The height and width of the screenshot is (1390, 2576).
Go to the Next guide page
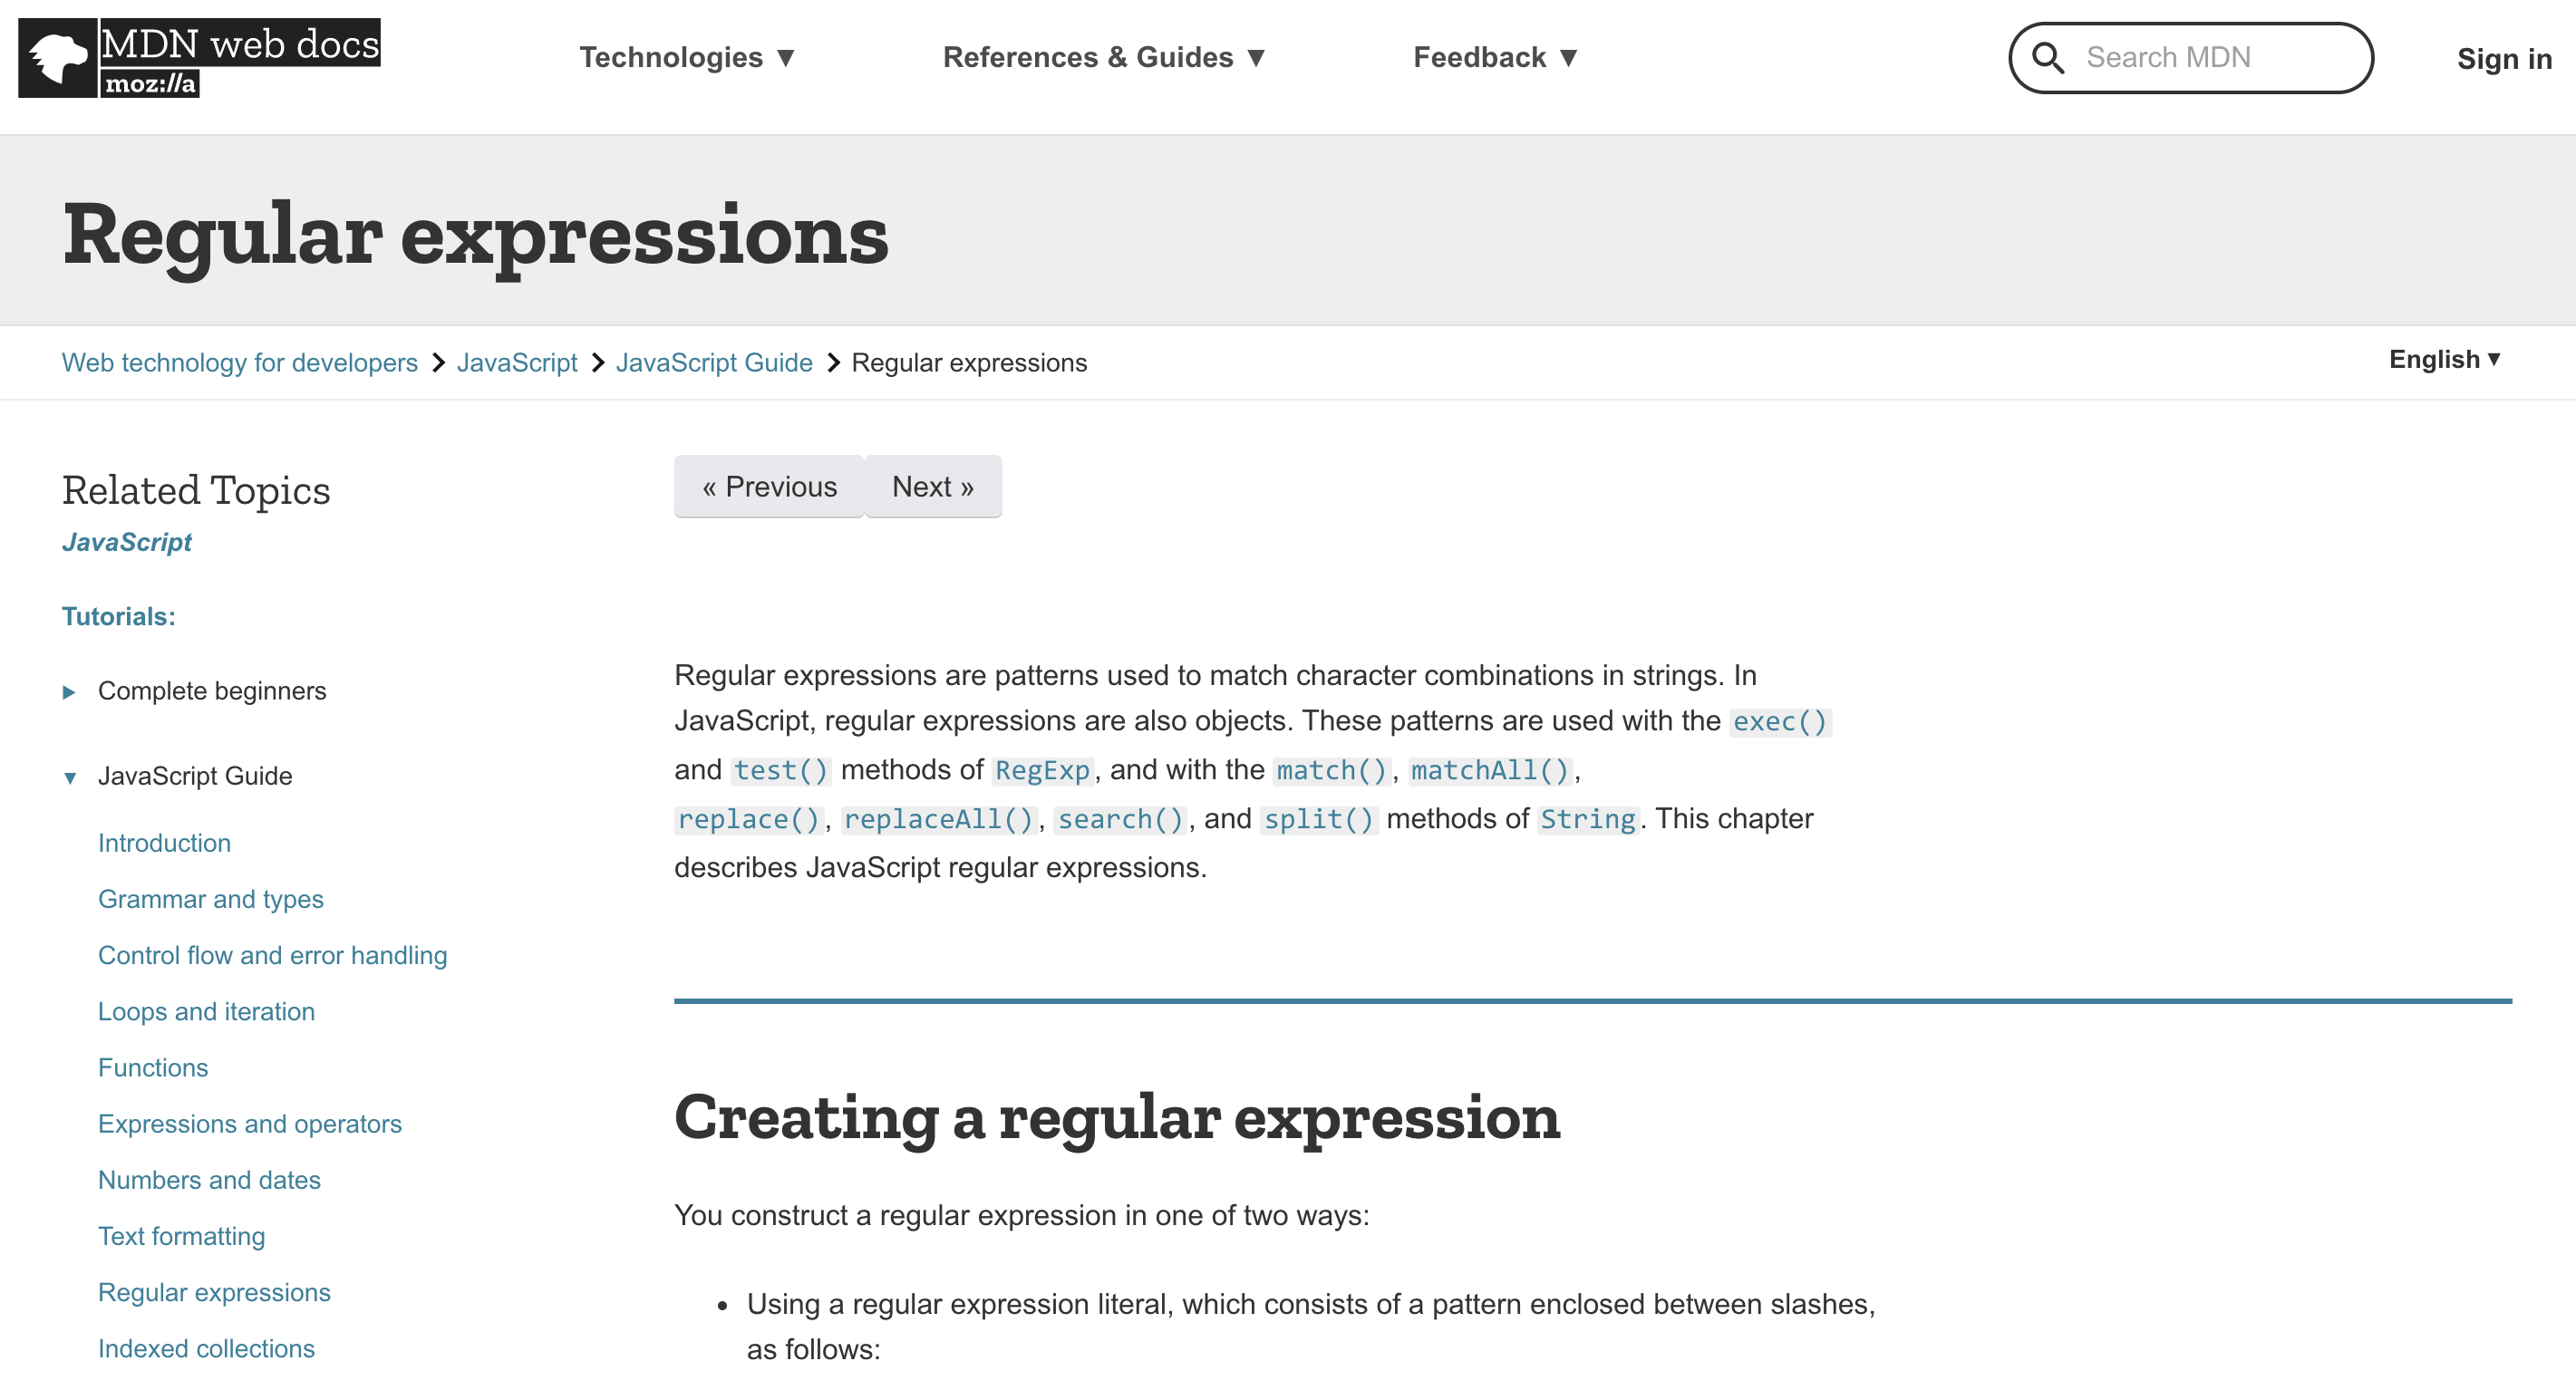tap(932, 487)
